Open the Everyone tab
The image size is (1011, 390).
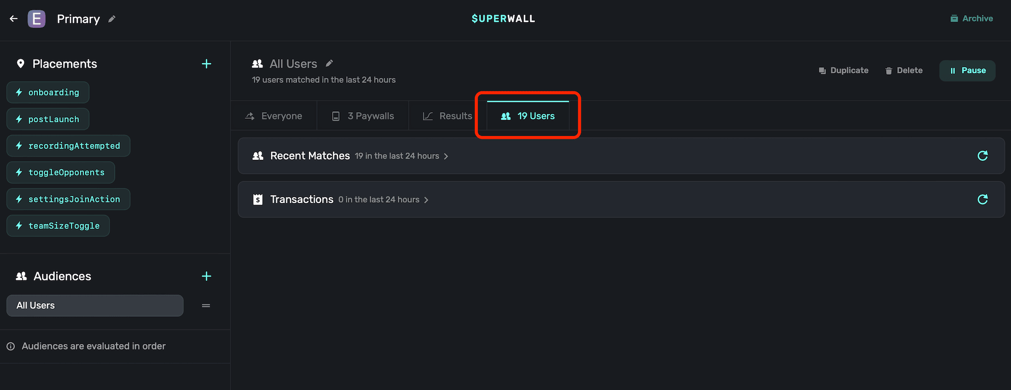273,116
